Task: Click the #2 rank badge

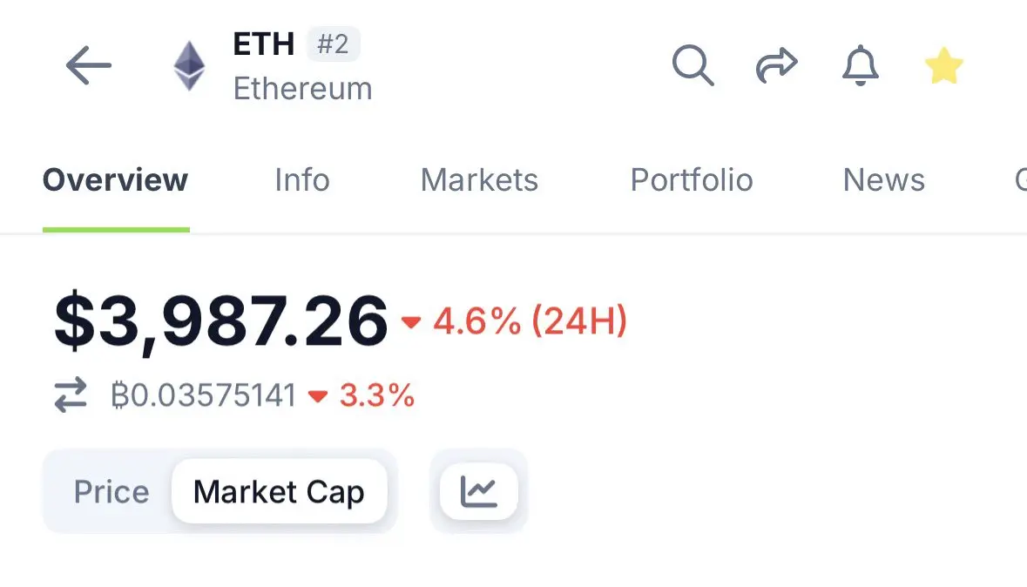Action: [x=334, y=44]
